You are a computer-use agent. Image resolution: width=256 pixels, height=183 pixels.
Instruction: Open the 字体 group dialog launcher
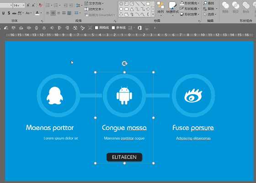tap(42, 21)
